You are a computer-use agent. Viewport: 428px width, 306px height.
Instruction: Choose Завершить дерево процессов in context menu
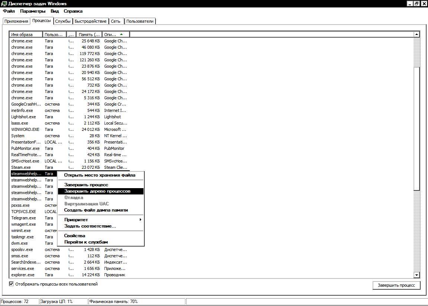97,191
